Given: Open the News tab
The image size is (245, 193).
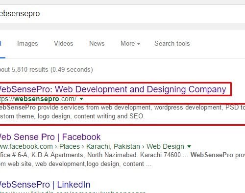Looking at the screenshot, I should click(97, 44).
